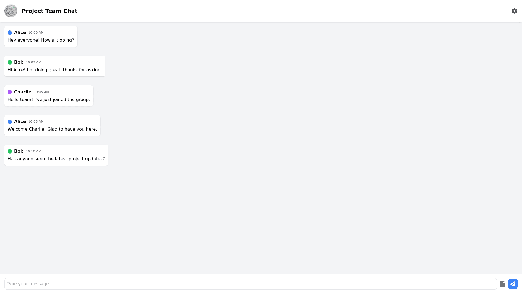The height and width of the screenshot is (294, 522).
Task: Click Alice's blue dot on 10:06 AM message
Action: tap(10, 122)
